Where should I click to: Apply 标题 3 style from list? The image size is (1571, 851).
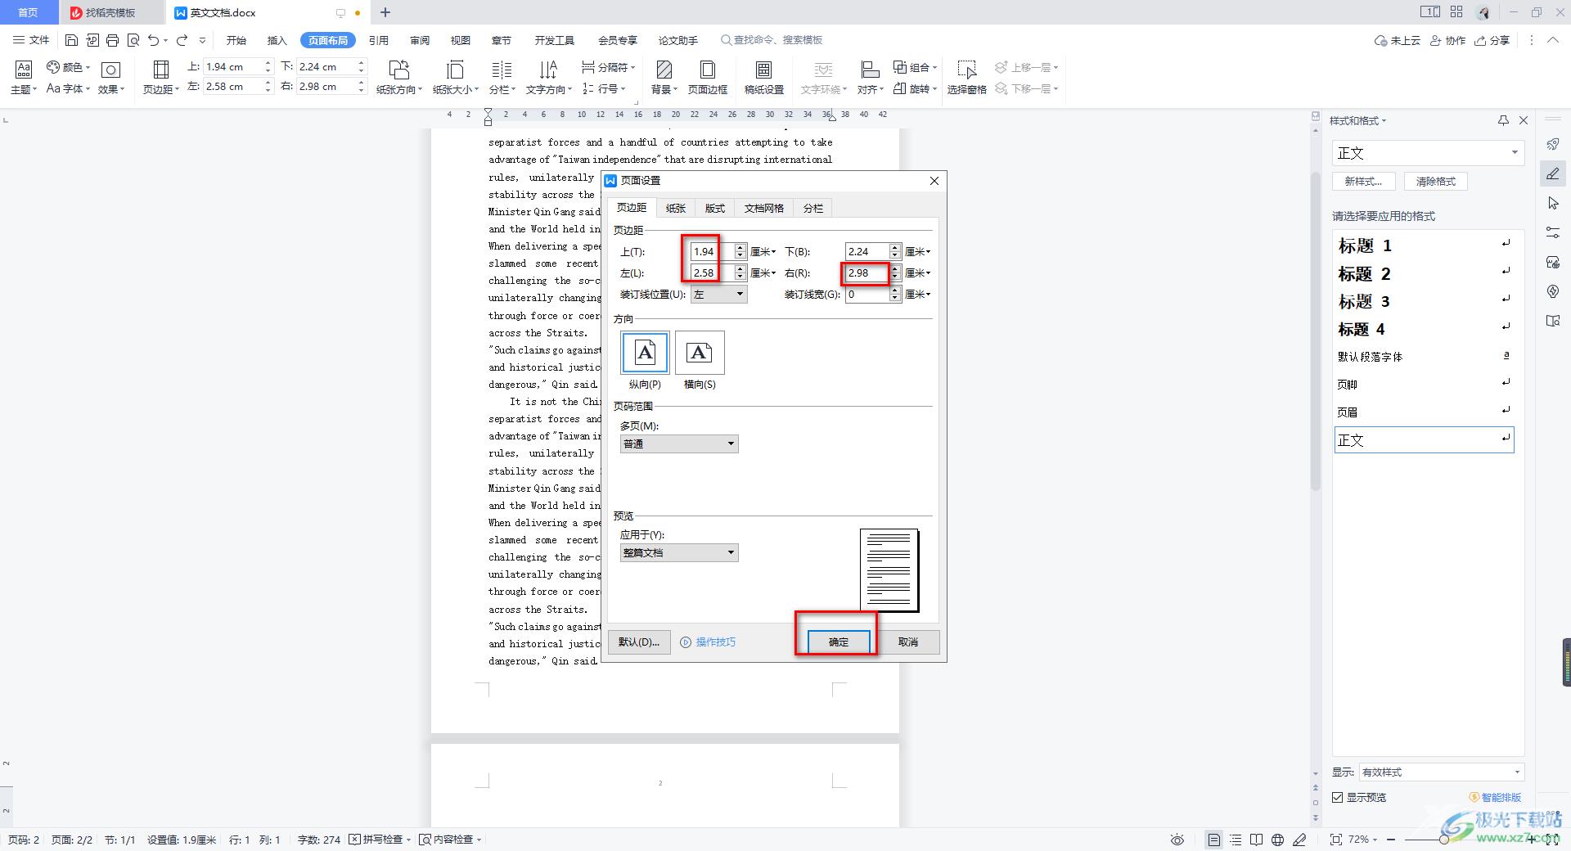1424,301
